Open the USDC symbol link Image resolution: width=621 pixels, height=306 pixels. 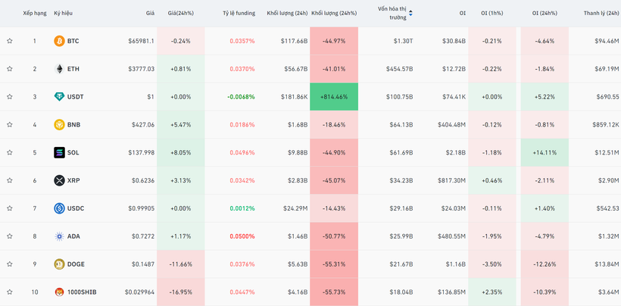pos(76,208)
